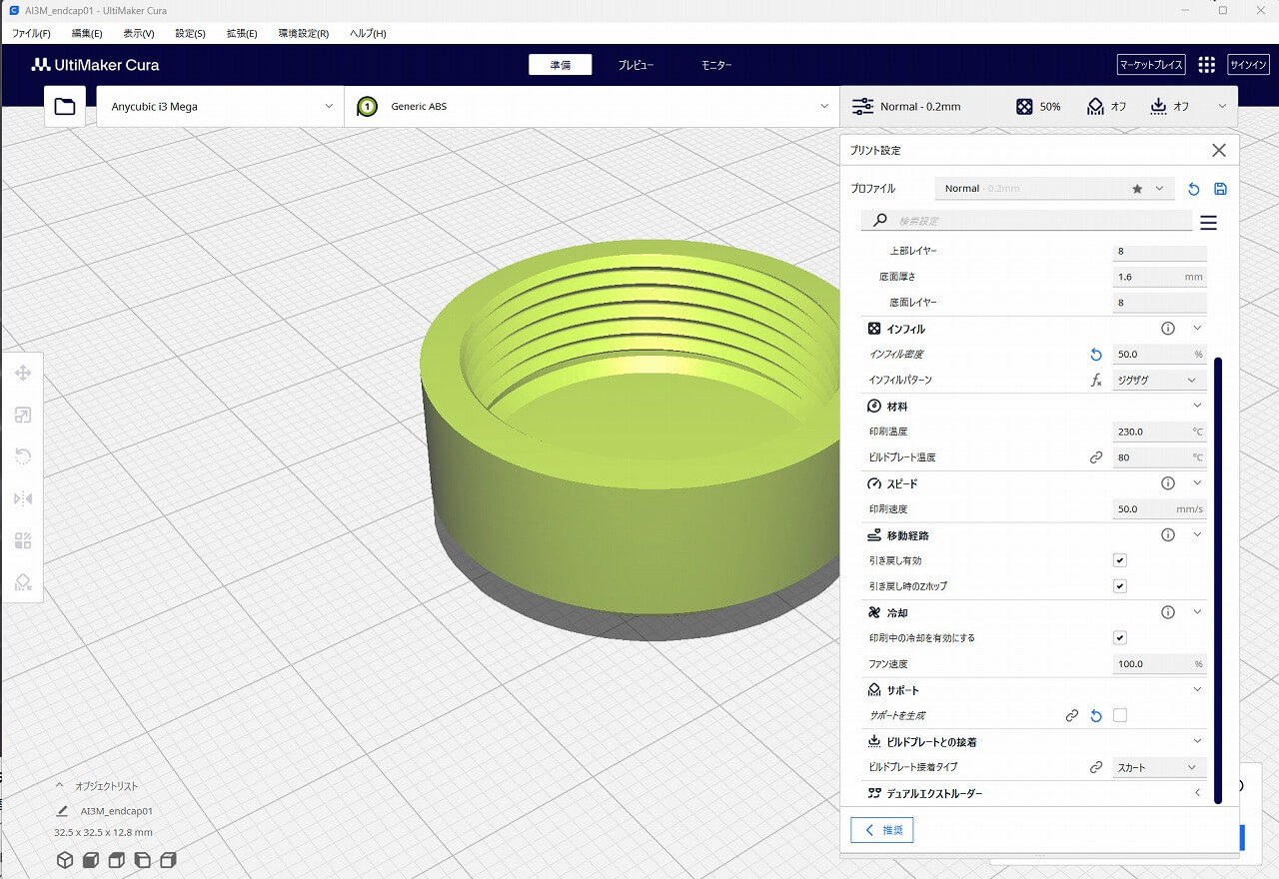
Task: Expand the Anycubic i3 Mega printer selector
Action: [x=220, y=106]
